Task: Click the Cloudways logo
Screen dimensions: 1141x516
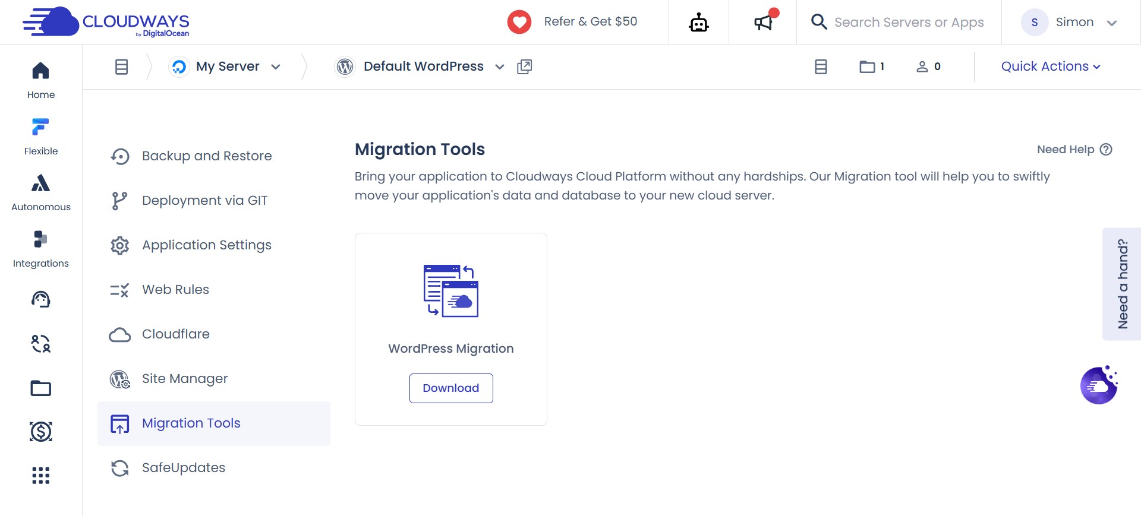Action: pyautogui.click(x=106, y=22)
